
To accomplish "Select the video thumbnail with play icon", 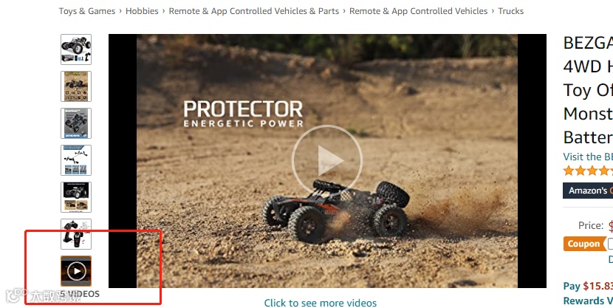I will click(76, 271).
